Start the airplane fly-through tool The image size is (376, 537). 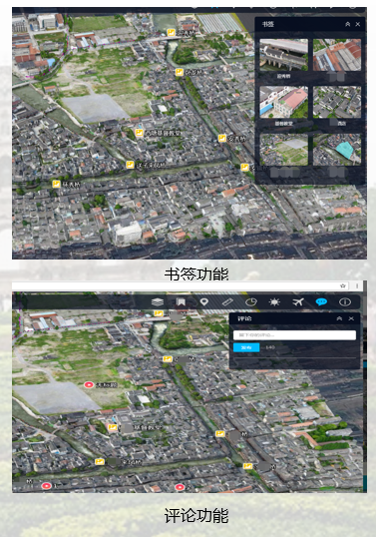point(298,302)
